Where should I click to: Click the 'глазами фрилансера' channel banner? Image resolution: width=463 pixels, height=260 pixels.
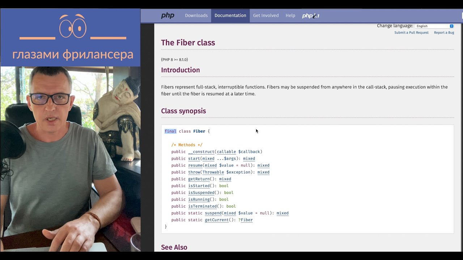[x=70, y=38]
